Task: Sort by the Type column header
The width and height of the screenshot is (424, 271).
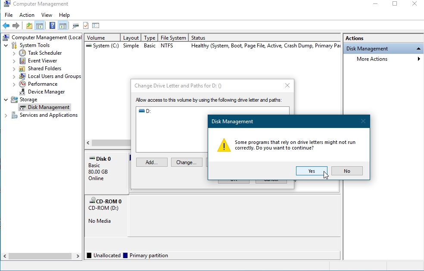Action: 150,38
